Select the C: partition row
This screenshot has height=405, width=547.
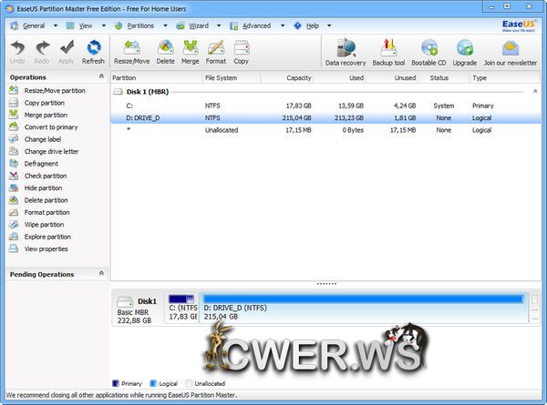(325, 106)
